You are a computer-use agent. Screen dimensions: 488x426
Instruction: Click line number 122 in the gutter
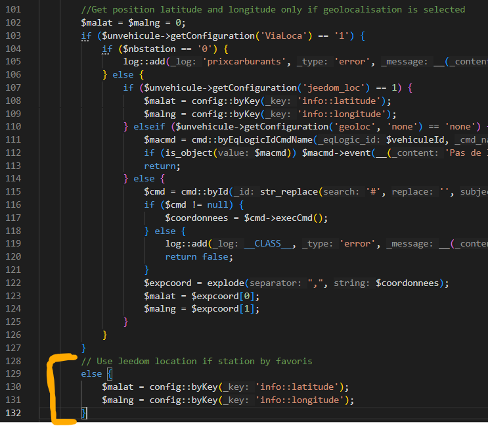(13, 283)
